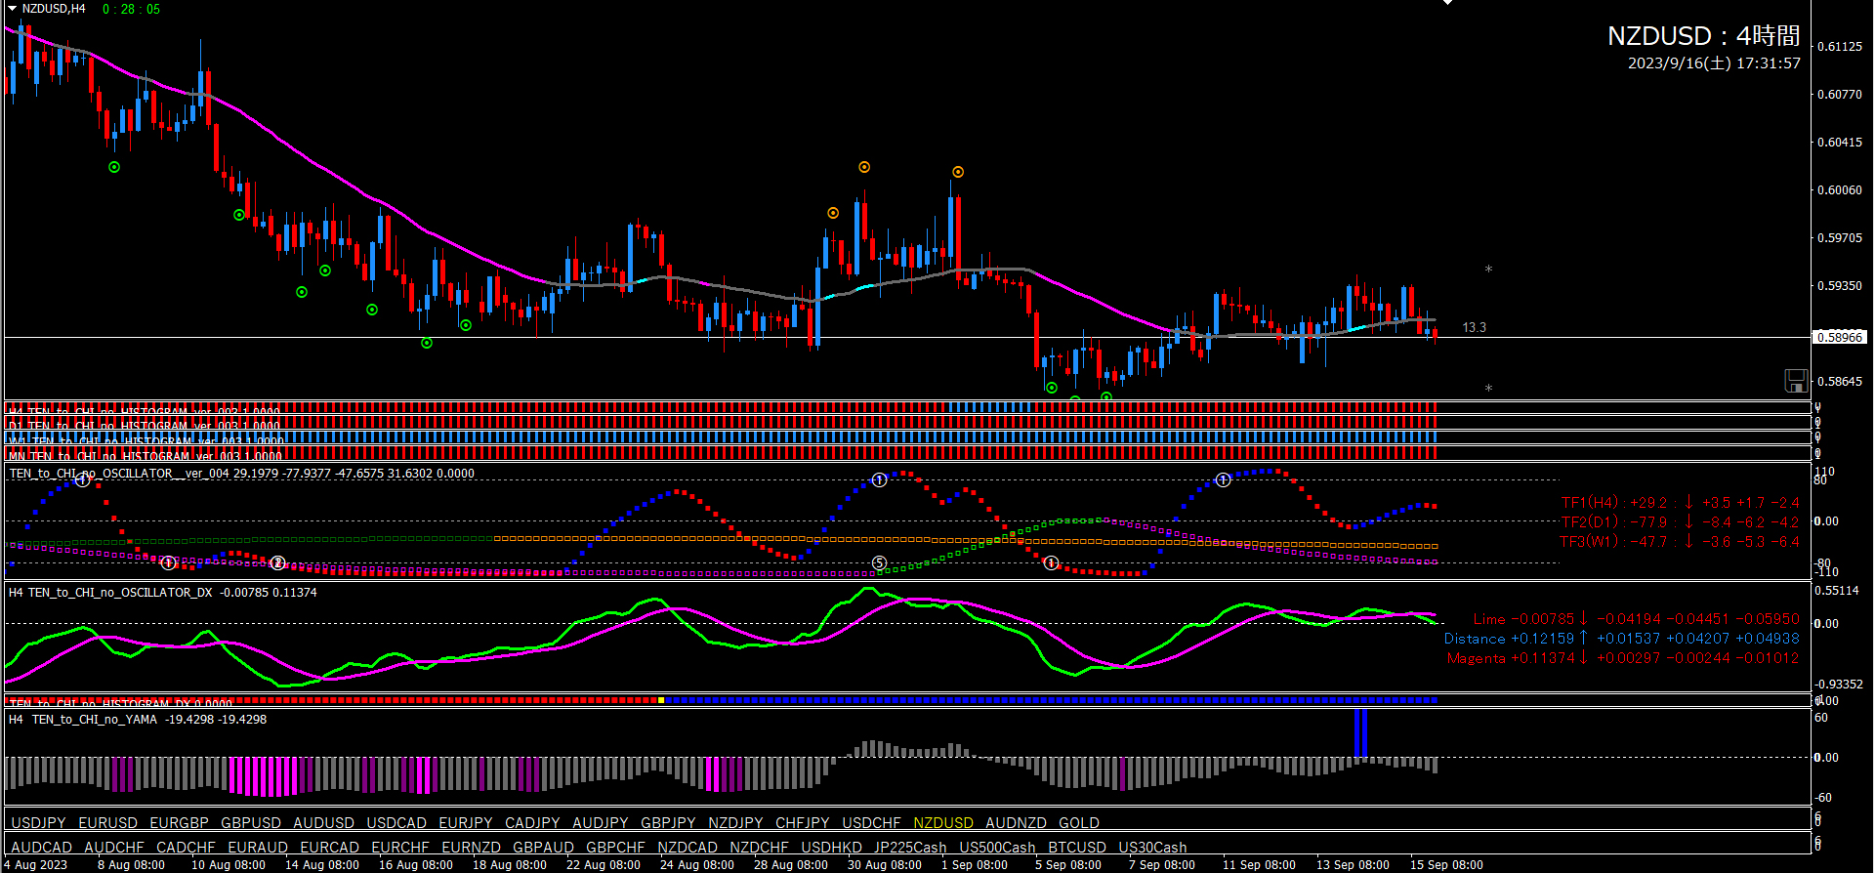The height and width of the screenshot is (873, 1875).
Task: Click the H4 TEN_to_CHI_no_OSCILLATOR_DX label
Action: tap(163, 593)
